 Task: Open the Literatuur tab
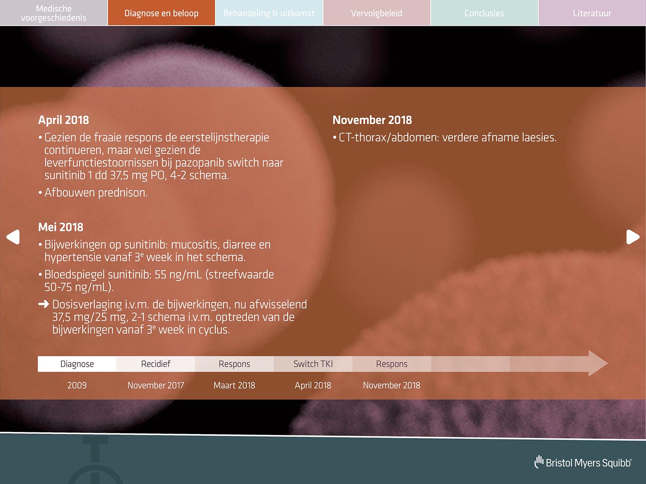tap(592, 13)
